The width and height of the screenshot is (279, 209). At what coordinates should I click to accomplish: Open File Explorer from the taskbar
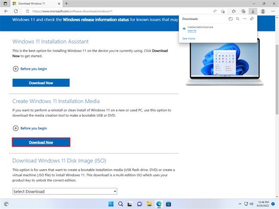tap(149, 204)
